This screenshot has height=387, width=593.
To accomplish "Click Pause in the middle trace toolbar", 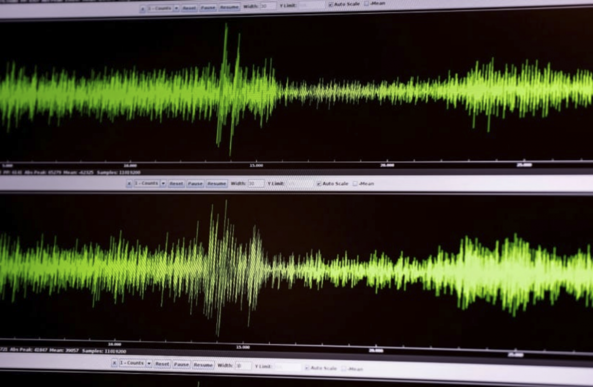I will click(195, 184).
